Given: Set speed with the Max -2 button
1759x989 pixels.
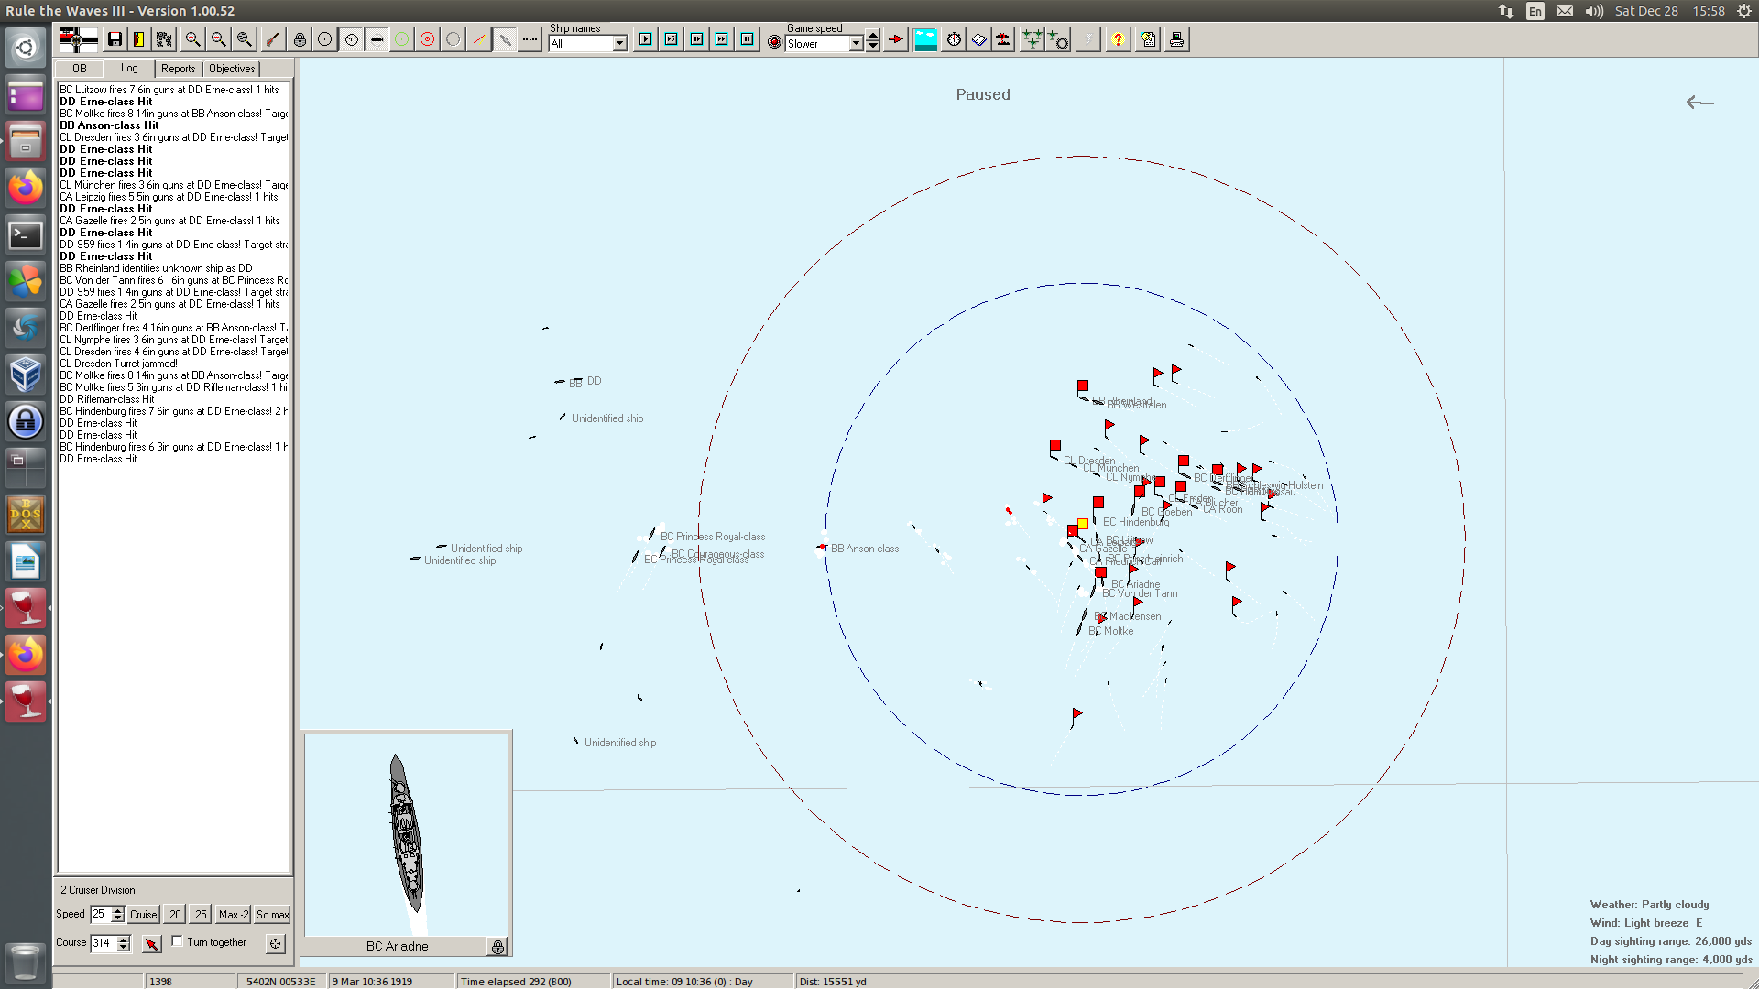Looking at the screenshot, I should pyautogui.click(x=234, y=915).
